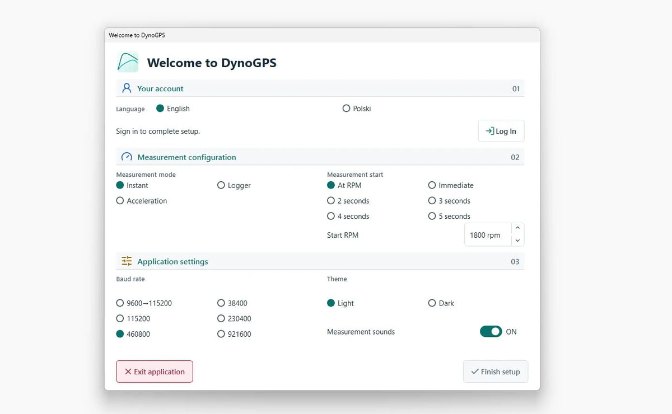
Task: Select 9600→115200 baud rate
Action: 144,303
